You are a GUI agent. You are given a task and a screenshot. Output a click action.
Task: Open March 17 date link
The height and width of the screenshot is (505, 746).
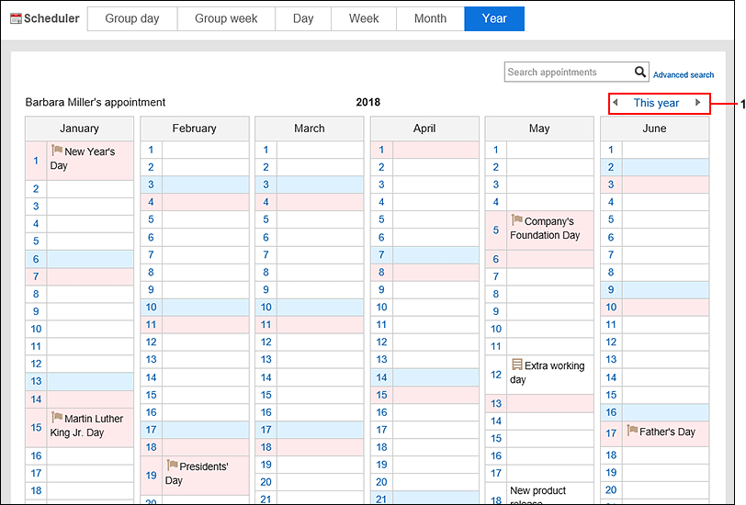pyautogui.click(x=266, y=430)
